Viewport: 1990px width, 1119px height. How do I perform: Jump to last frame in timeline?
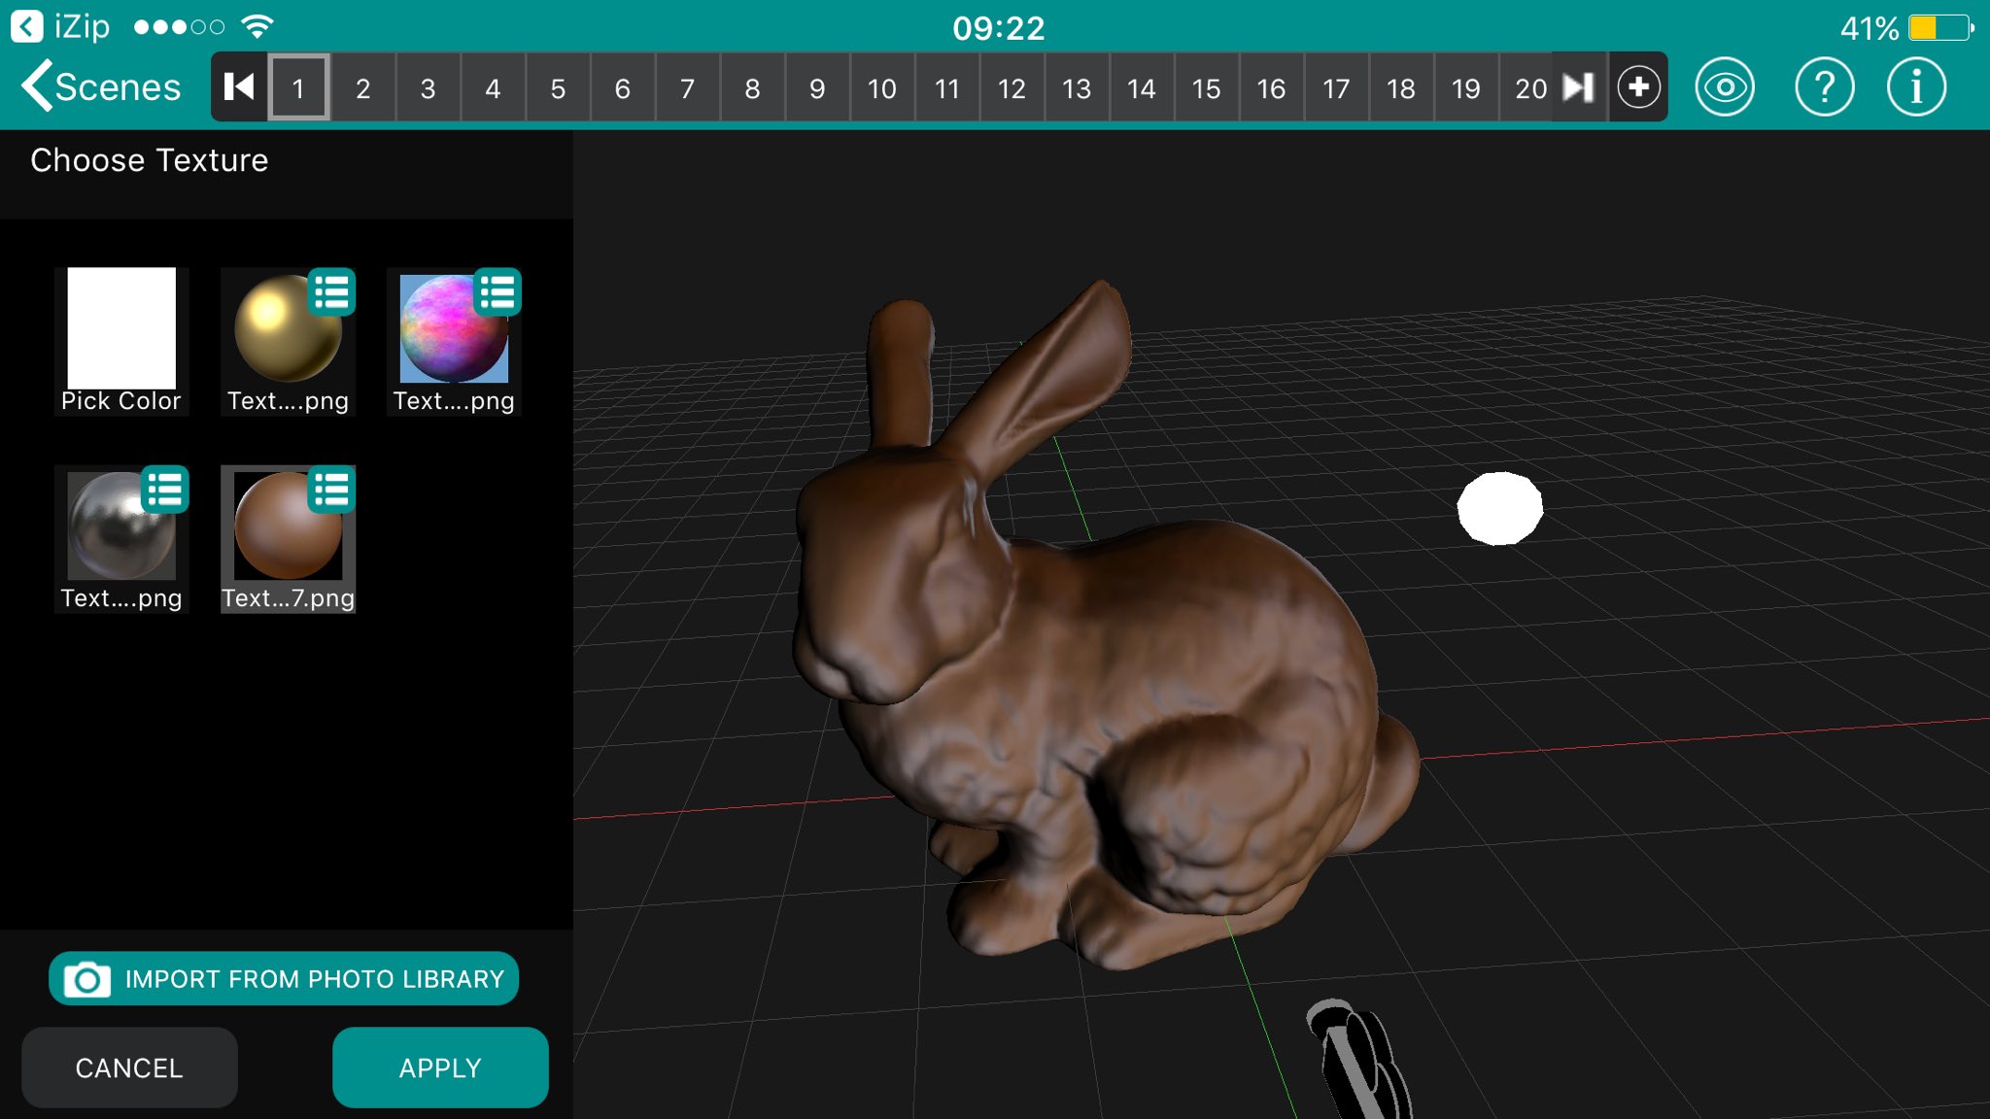coord(1579,87)
